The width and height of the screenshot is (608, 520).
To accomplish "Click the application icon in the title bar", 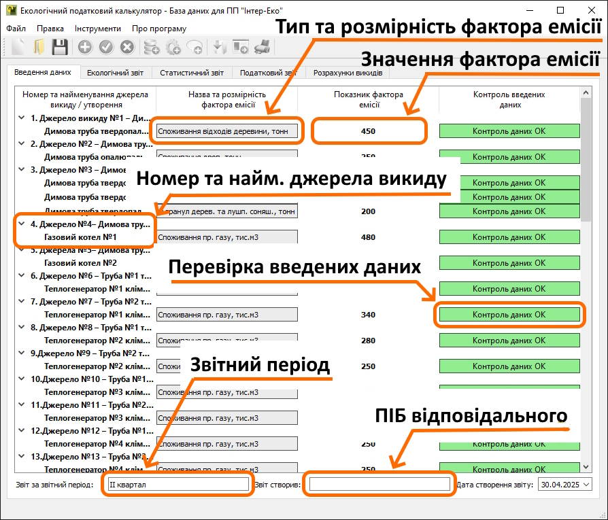I will 12,10.
